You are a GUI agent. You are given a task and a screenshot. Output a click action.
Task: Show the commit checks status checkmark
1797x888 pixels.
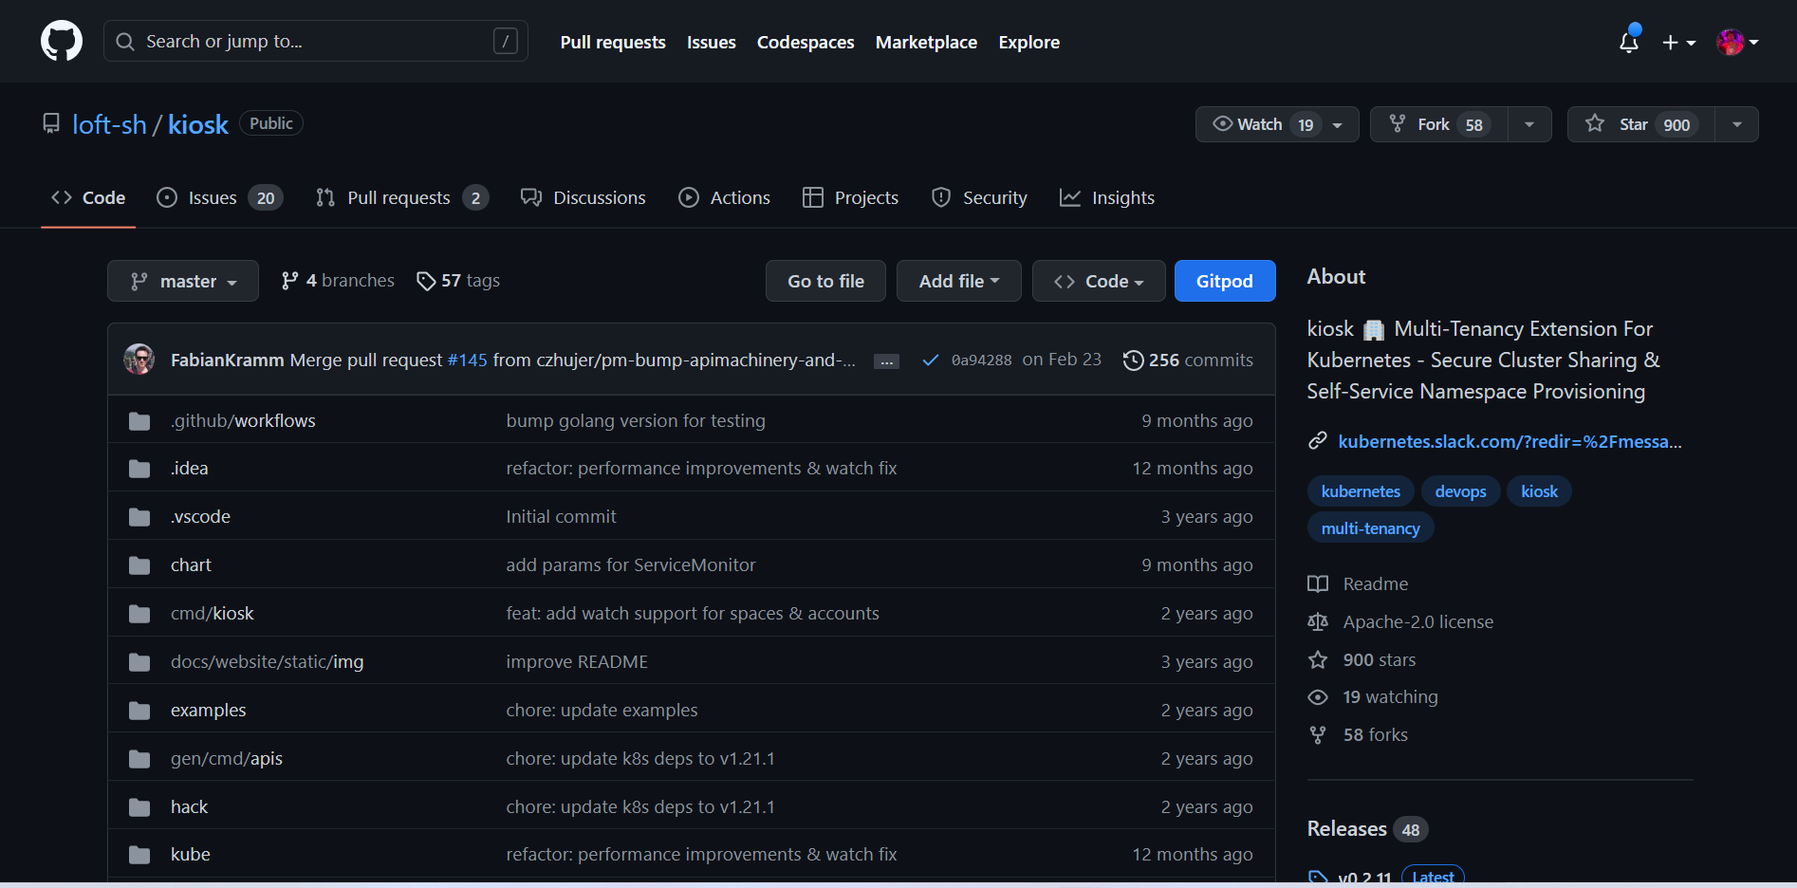pos(931,361)
